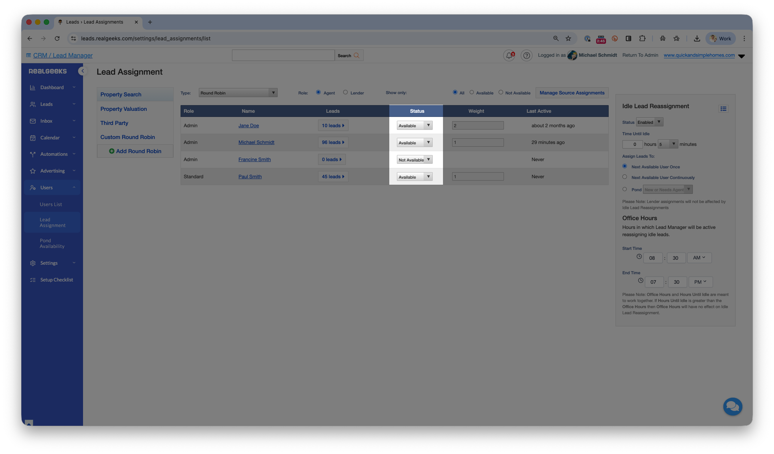Open Michael Schmidt's 96 leads button
774x454 pixels.
click(x=333, y=142)
